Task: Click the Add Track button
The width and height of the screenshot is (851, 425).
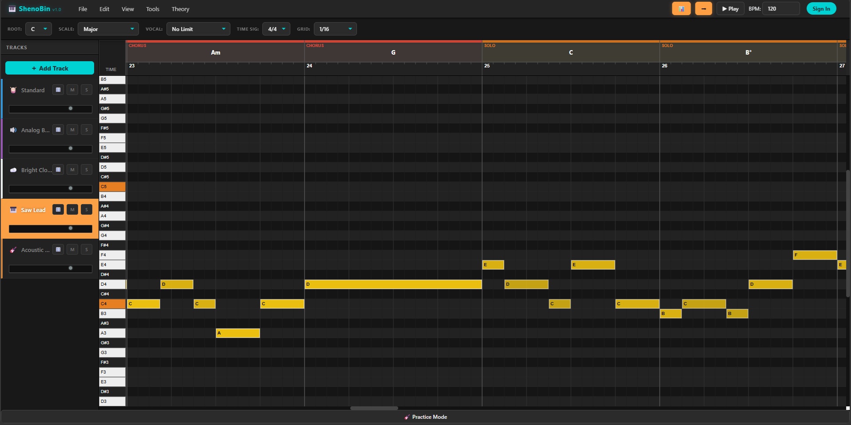Action: point(50,68)
